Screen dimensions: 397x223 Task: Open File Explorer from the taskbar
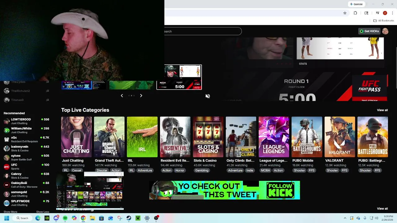[x=92, y=218]
